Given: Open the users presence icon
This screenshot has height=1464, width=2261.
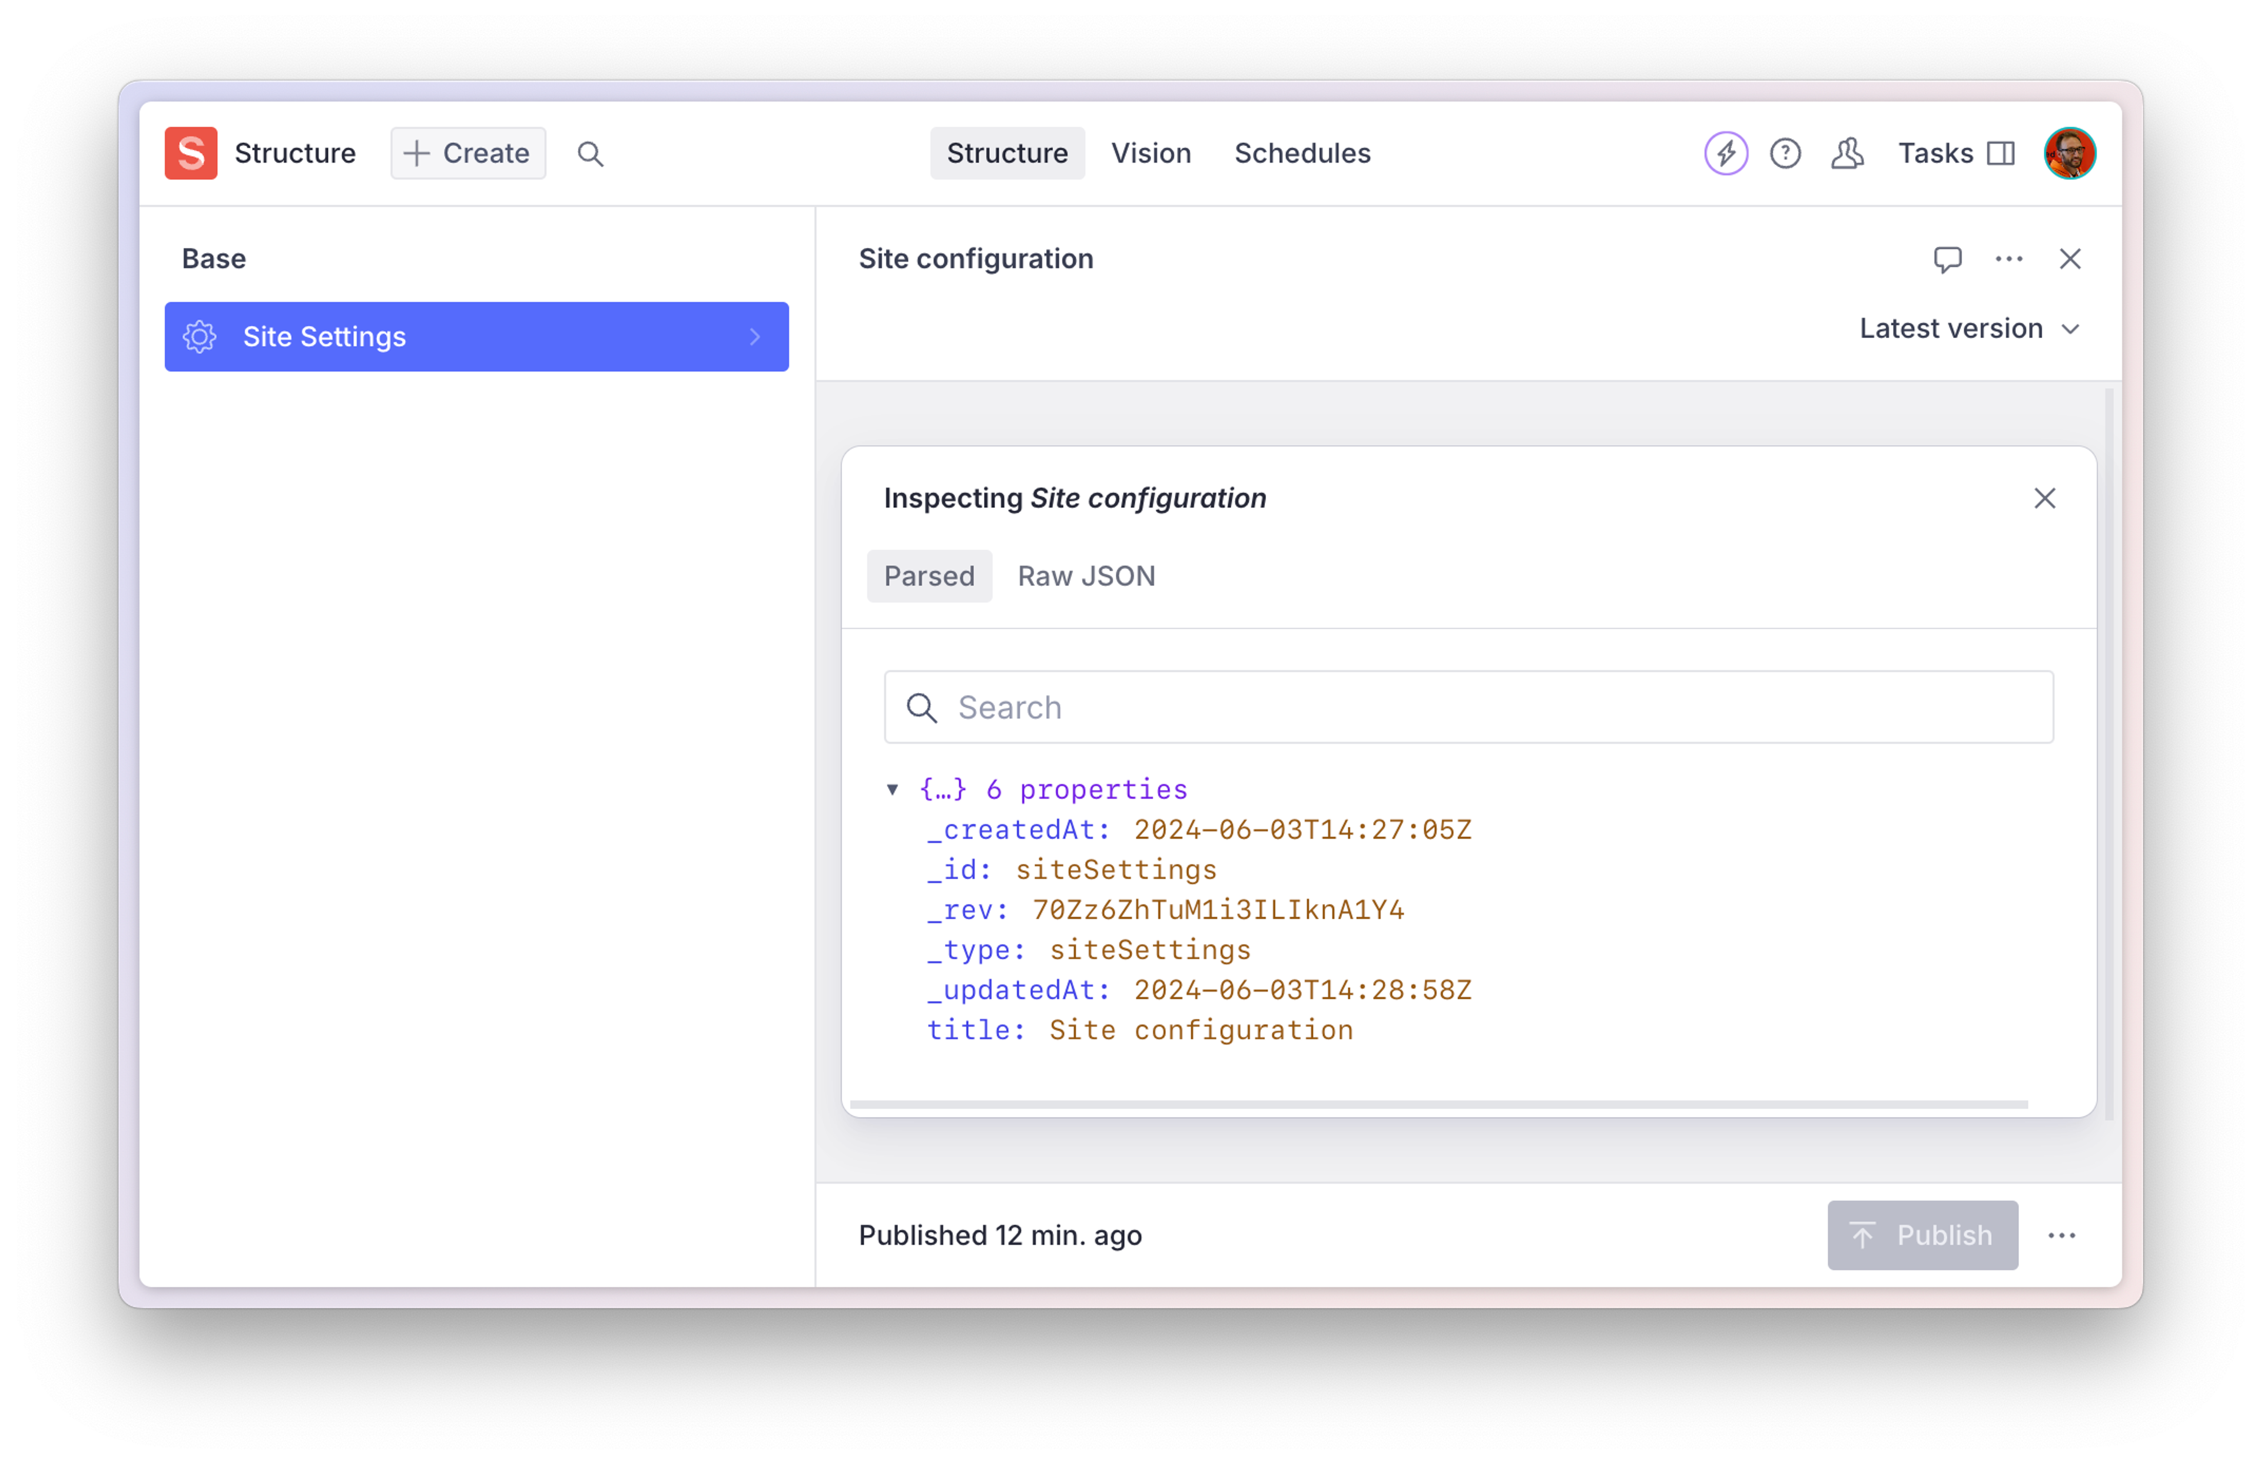Looking at the screenshot, I should coord(1847,153).
